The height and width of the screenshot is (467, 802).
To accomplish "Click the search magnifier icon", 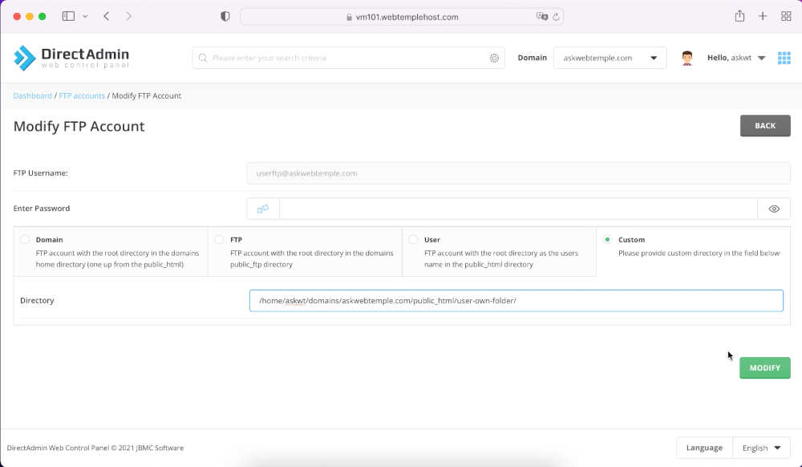I will tap(203, 58).
